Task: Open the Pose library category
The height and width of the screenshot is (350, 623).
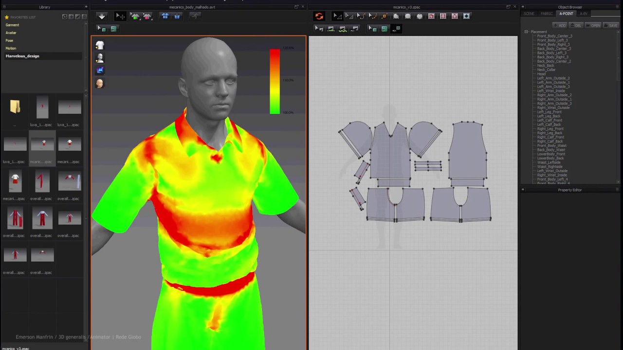Action: (9, 40)
